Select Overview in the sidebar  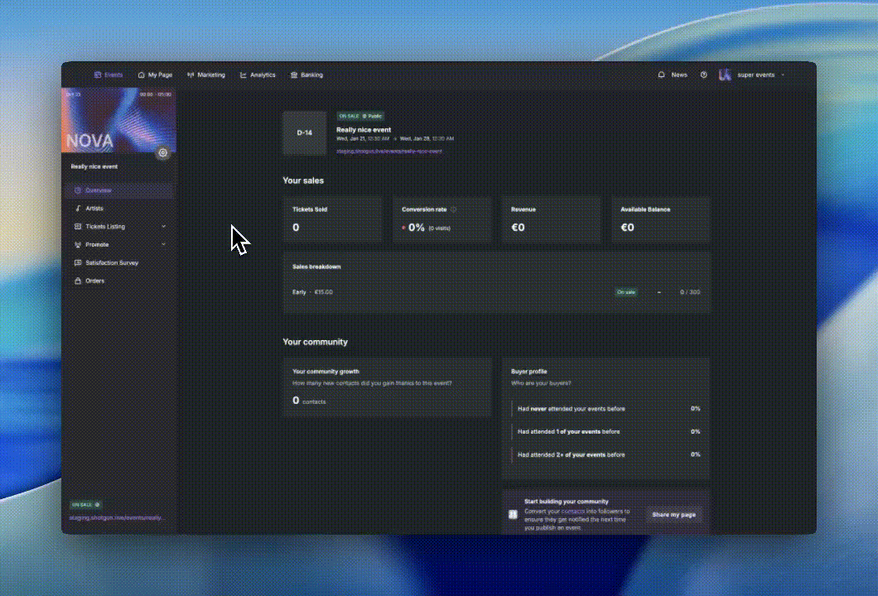click(118, 190)
